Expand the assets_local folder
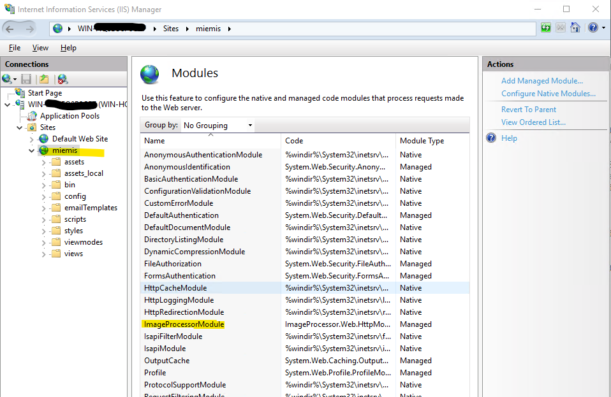611x397 pixels. click(x=44, y=173)
